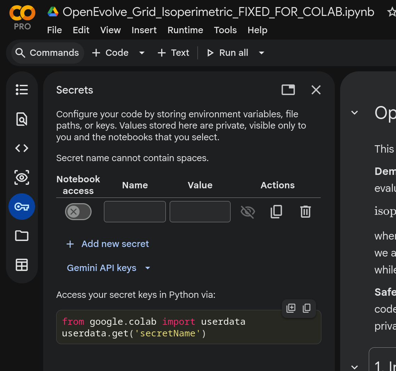Image resolution: width=396 pixels, height=371 pixels.
Task: Open the View menu
Action: coord(110,30)
